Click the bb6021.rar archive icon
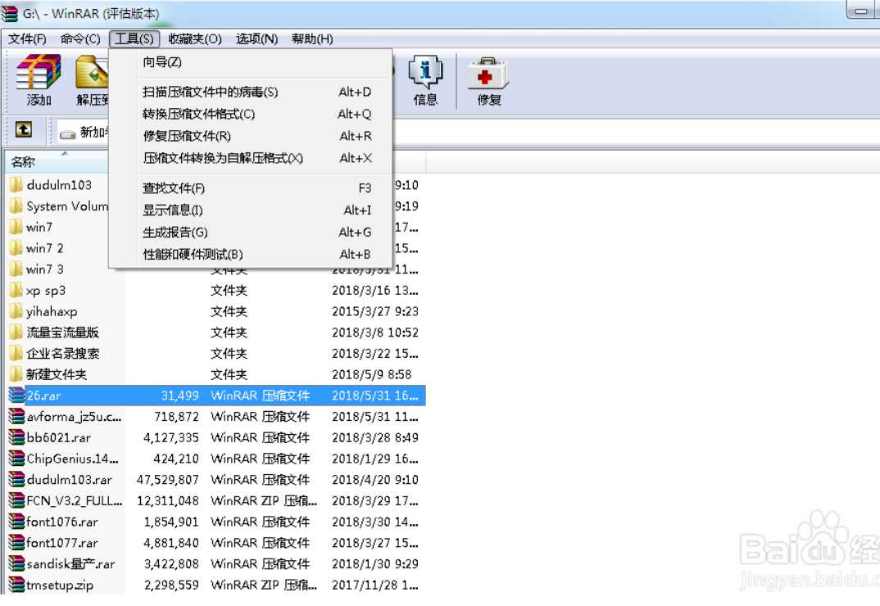The image size is (880, 606). coord(17,437)
